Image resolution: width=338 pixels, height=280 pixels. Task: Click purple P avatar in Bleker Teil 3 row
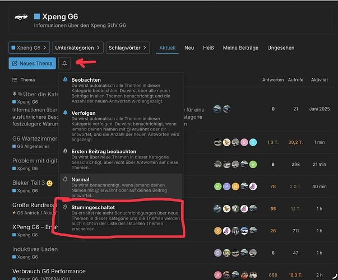tap(226, 186)
